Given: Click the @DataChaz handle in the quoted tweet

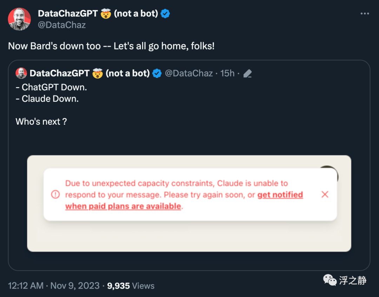Looking at the screenshot, I should (189, 73).
